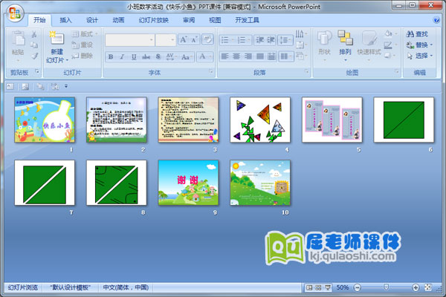
Task: Select slide 9 thank-you thumbnail
Action: [188, 183]
